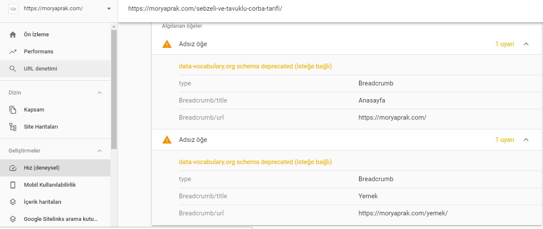Screen dimensions: 543x229
Task: Click the Kapsam pages icon
Action: (x=13, y=110)
